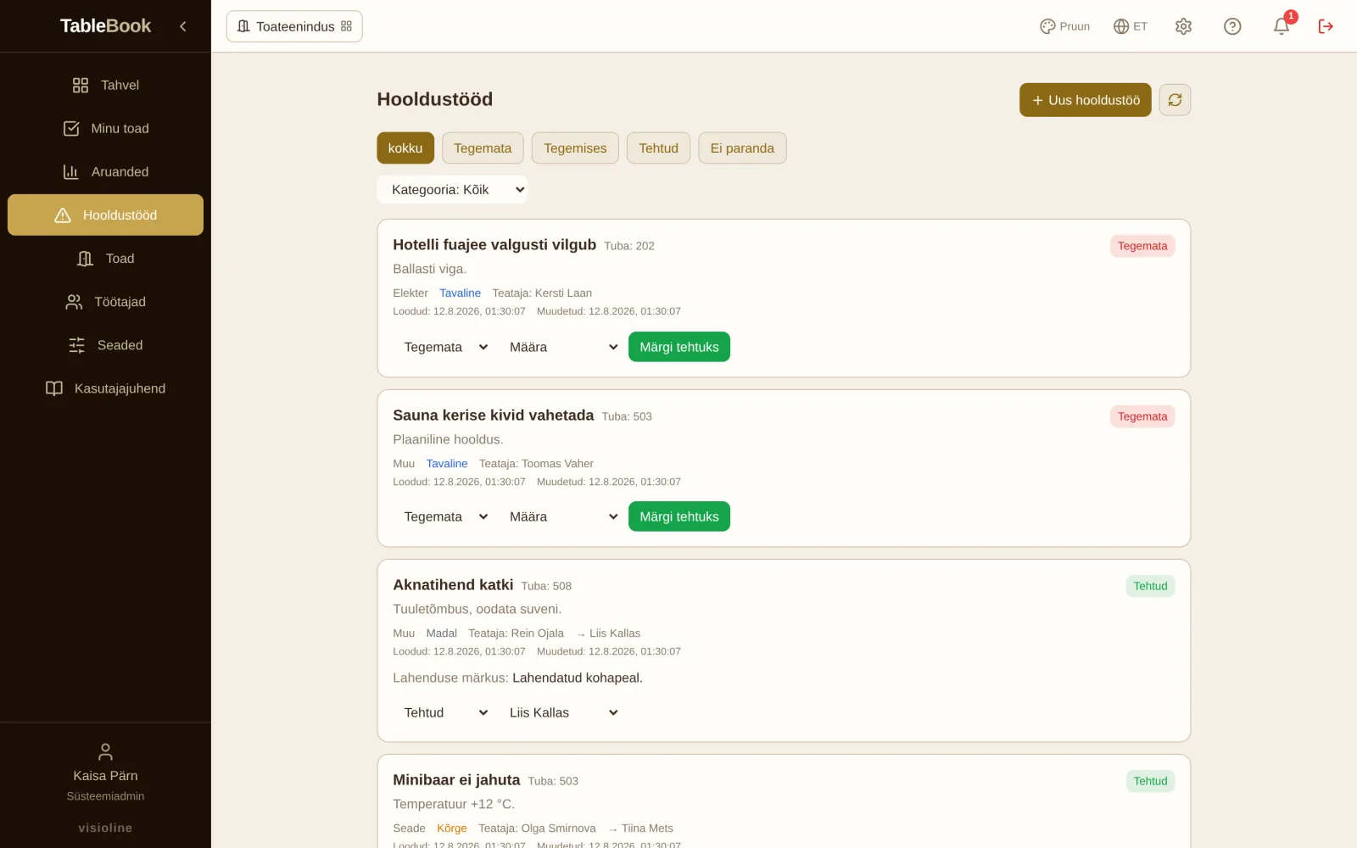Click the Plaaniline hooldus. description
Image resolution: width=1357 pixels, height=848 pixels.
click(448, 439)
